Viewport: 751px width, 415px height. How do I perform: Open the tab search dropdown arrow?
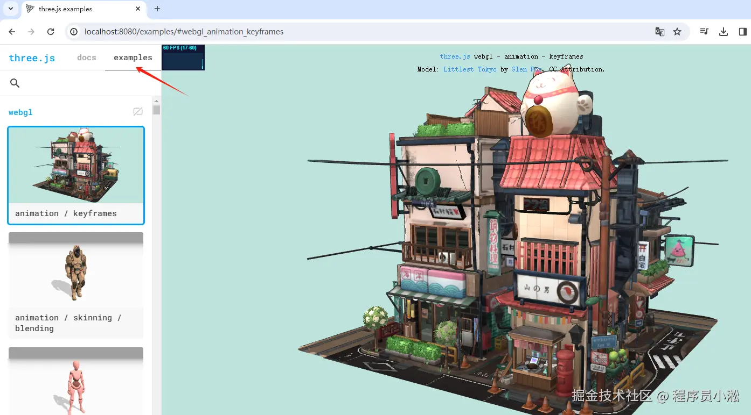[x=10, y=9]
